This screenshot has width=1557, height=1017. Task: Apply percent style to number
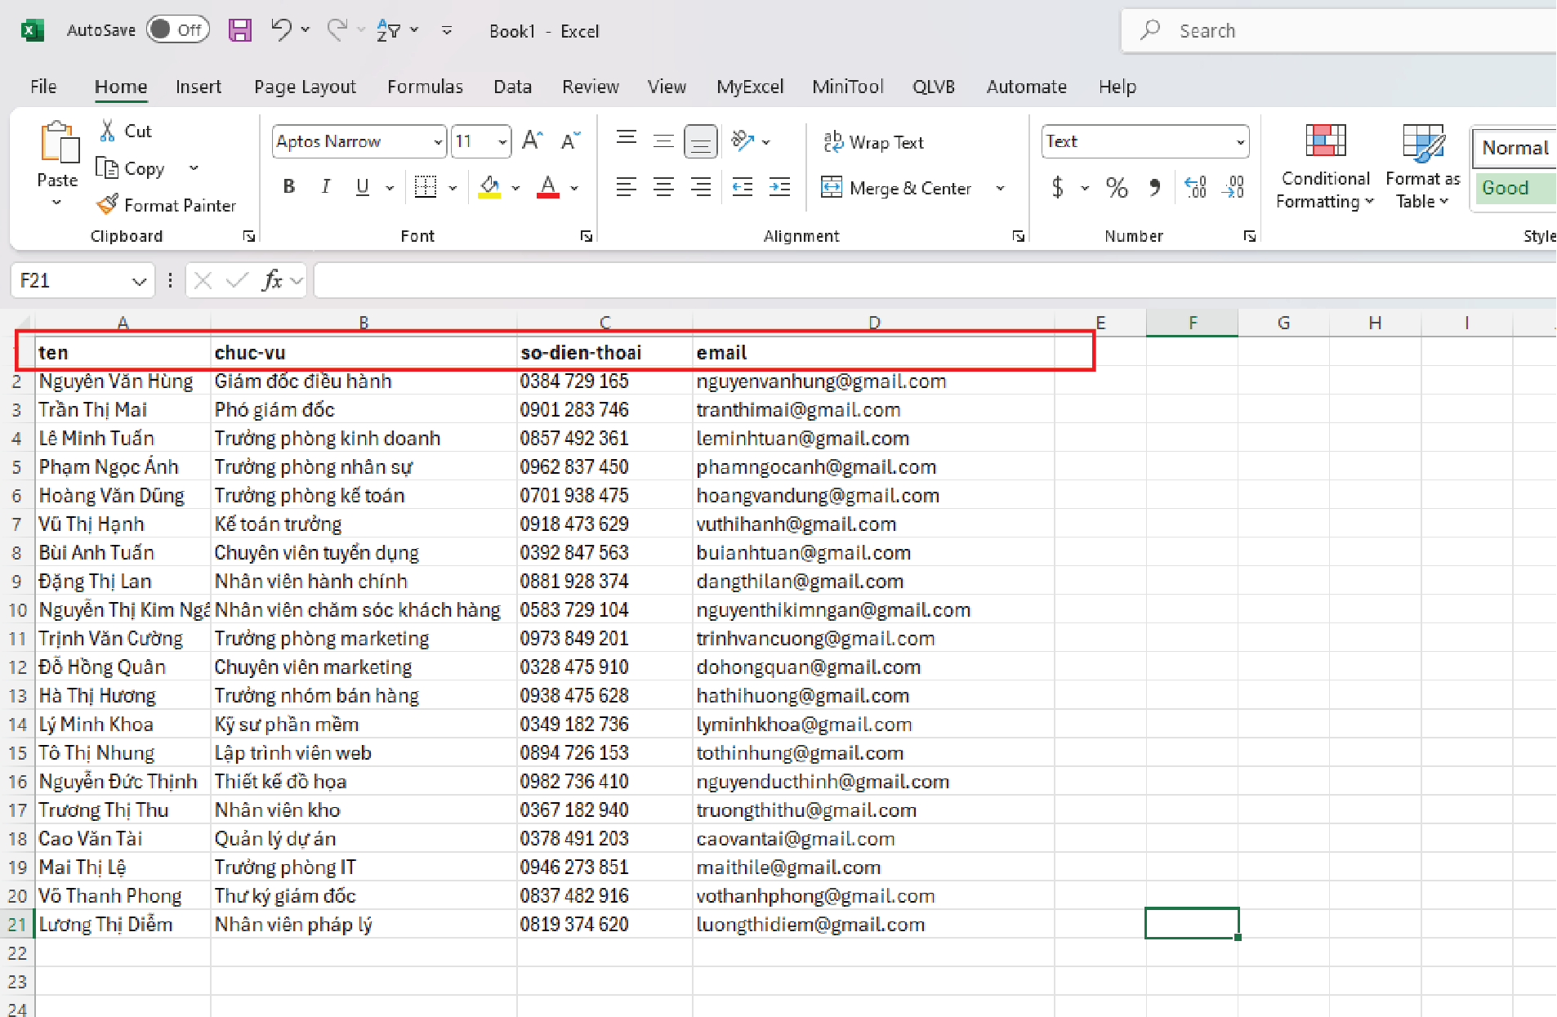(x=1116, y=188)
